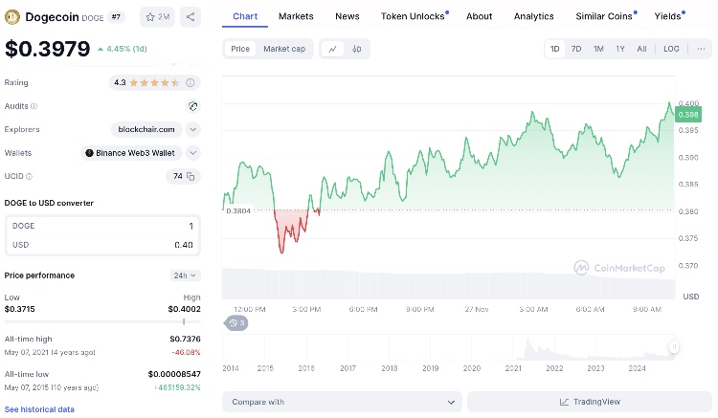The image size is (718, 418).
Task: Click the UCID info tooltip icon
Action: click(30, 176)
